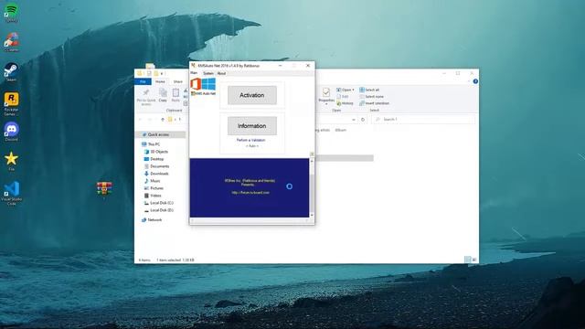
Task: Expand the address bar history dropdown
Action: point(354,120)
